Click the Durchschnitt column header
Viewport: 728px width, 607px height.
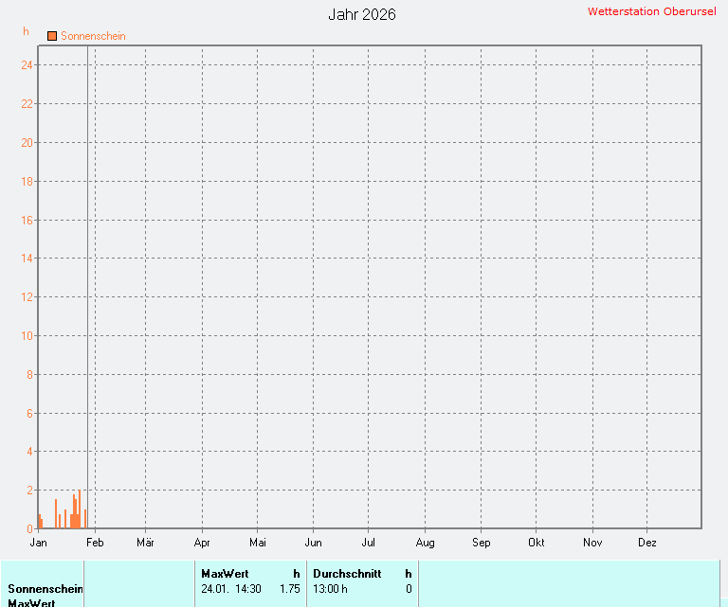(347, 573)
